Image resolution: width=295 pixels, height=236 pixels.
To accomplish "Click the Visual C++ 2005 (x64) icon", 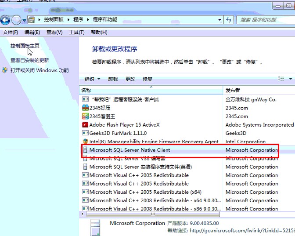I will pyautogui.click(x=85, y=192).
